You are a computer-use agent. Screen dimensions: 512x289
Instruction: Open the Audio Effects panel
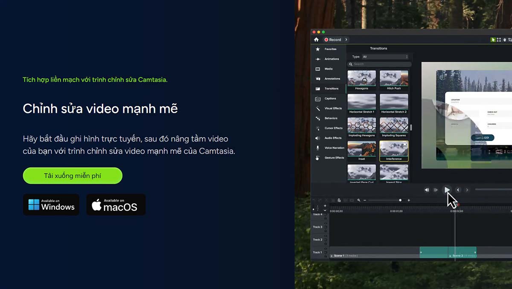click(329, 138)
